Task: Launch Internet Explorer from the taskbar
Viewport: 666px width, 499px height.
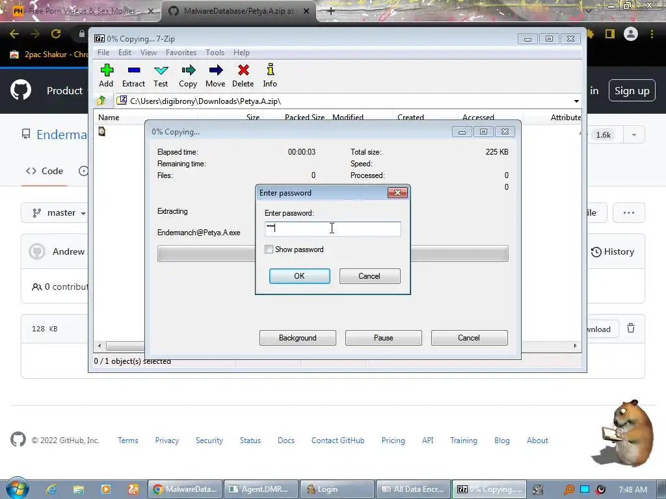Action: [51, 489]
